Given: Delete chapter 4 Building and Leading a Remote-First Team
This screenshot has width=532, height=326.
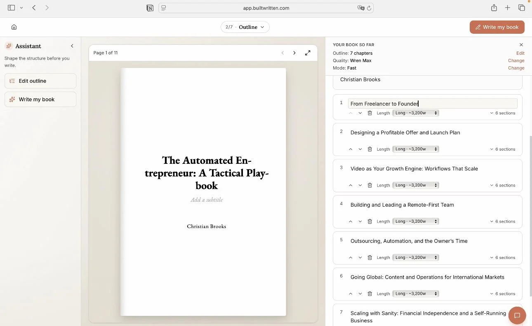Looking at the screenshot, I should tap(370, 221).
